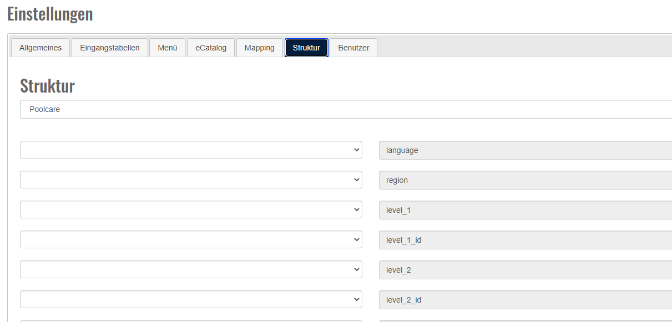Screen dimensions: 672x322
Task: Expand the dropdown next to language
Action: pyautogui.click(x=191, y=150)
